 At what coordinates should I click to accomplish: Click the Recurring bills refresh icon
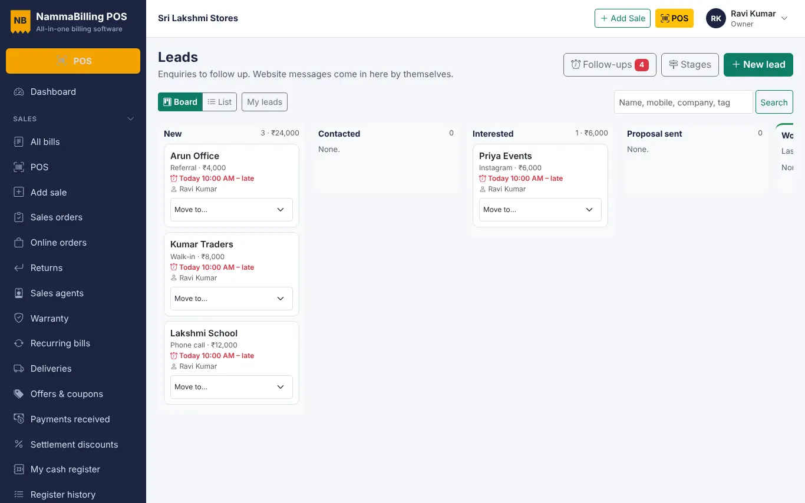tap(19, 343)
